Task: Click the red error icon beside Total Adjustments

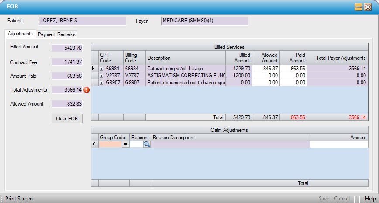Action: (86, 90)
